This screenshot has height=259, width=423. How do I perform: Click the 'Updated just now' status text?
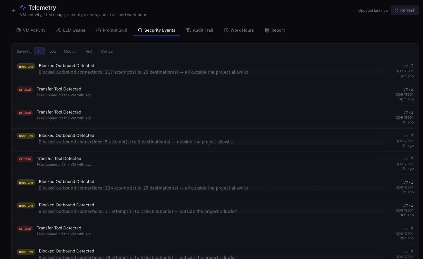373,10
